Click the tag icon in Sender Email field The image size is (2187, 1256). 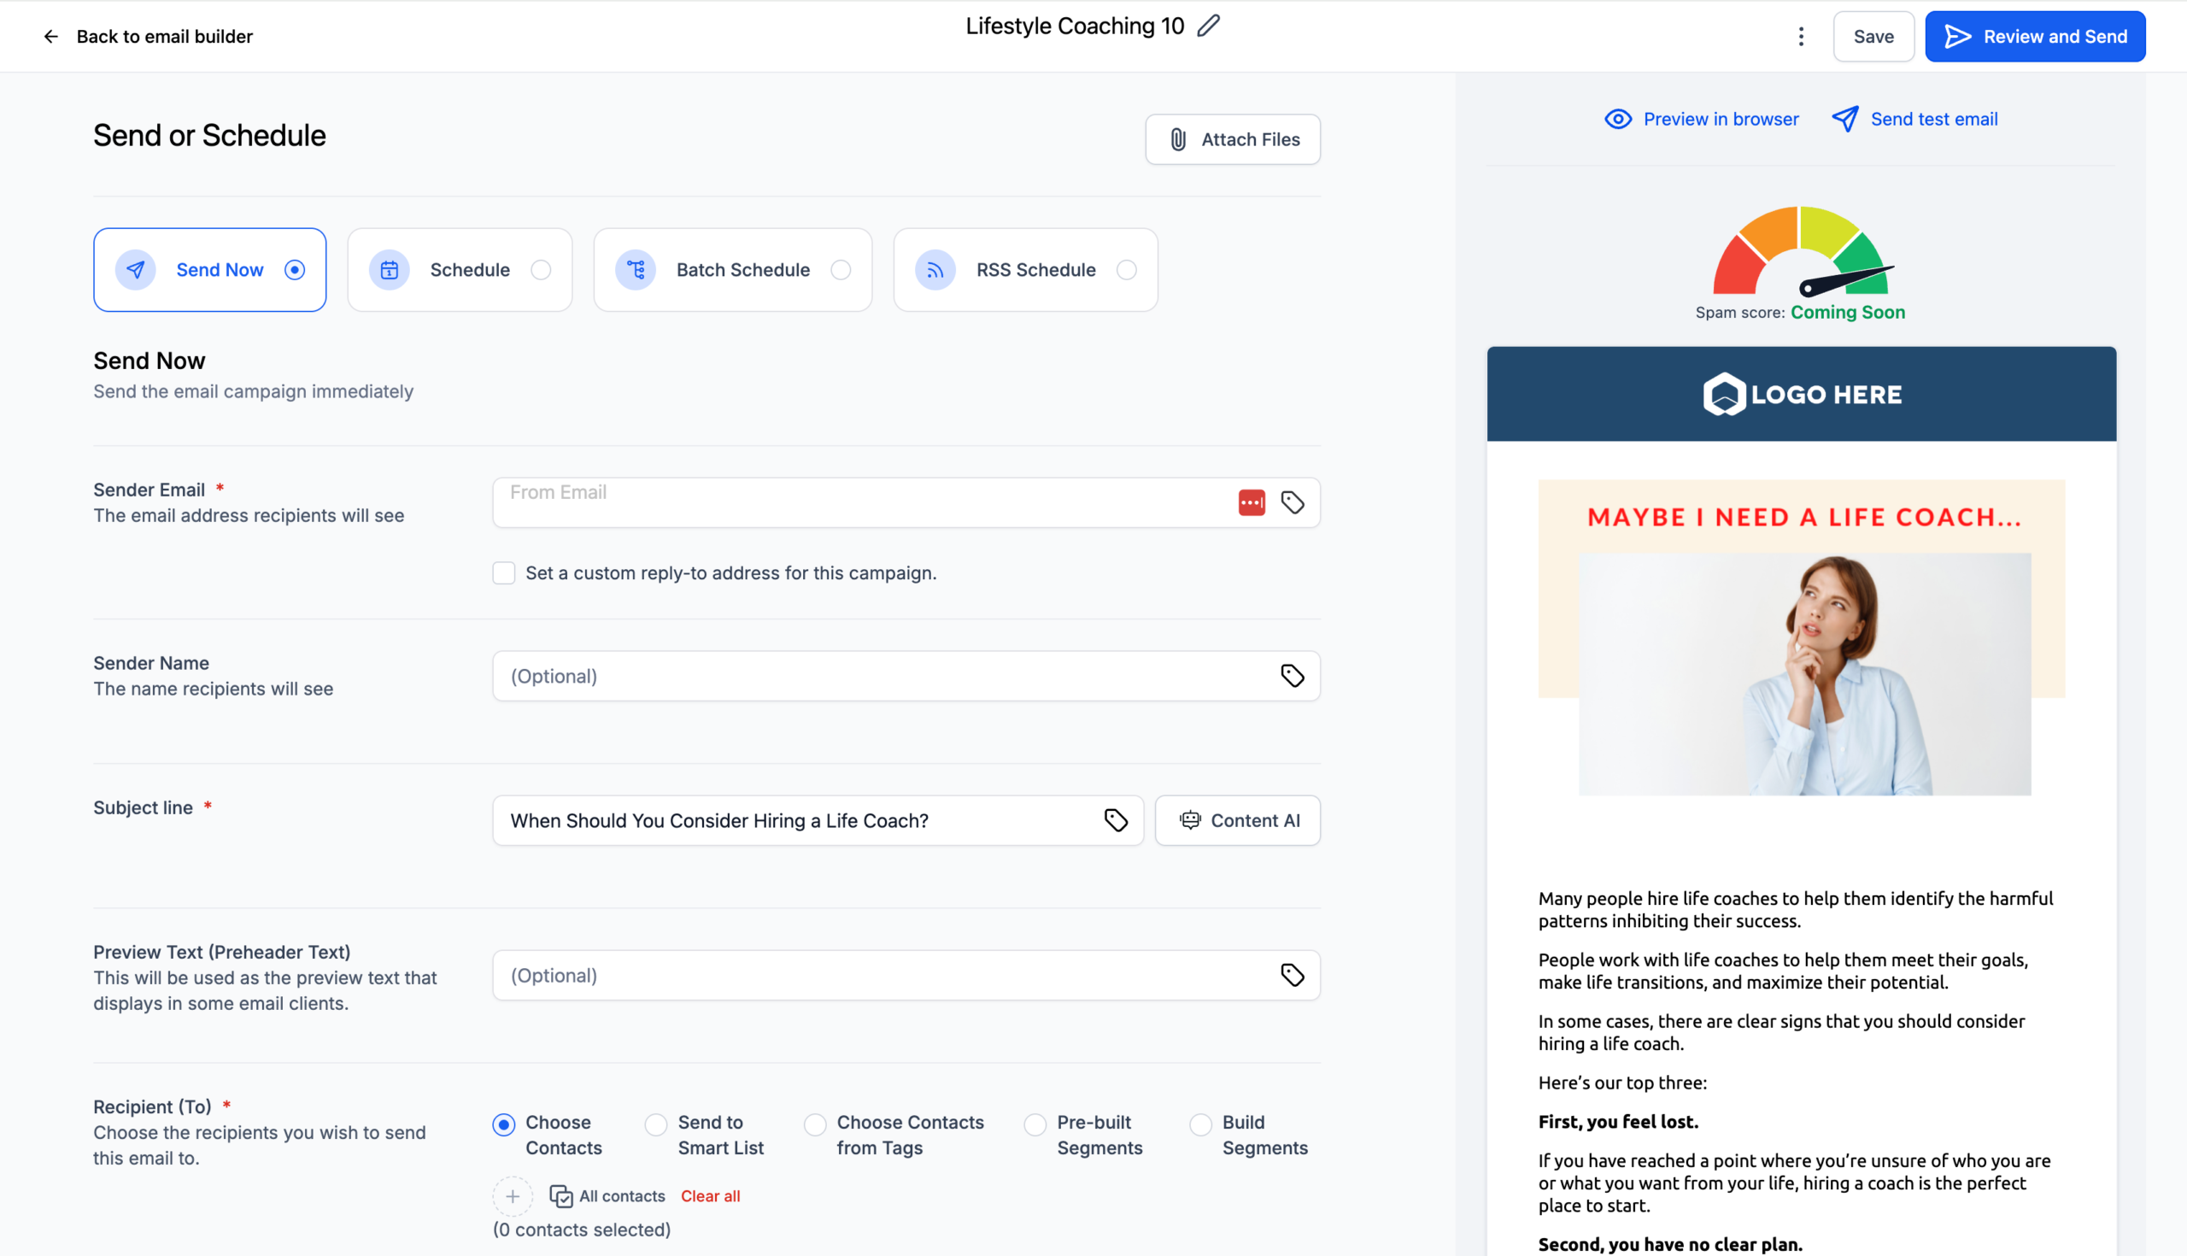pyautogui.click(x=1292, y=503)
